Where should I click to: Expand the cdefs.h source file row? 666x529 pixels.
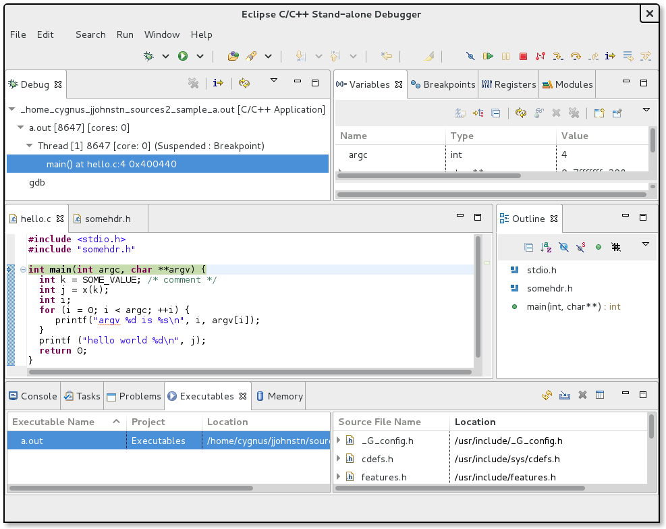(x=339, y=459)
